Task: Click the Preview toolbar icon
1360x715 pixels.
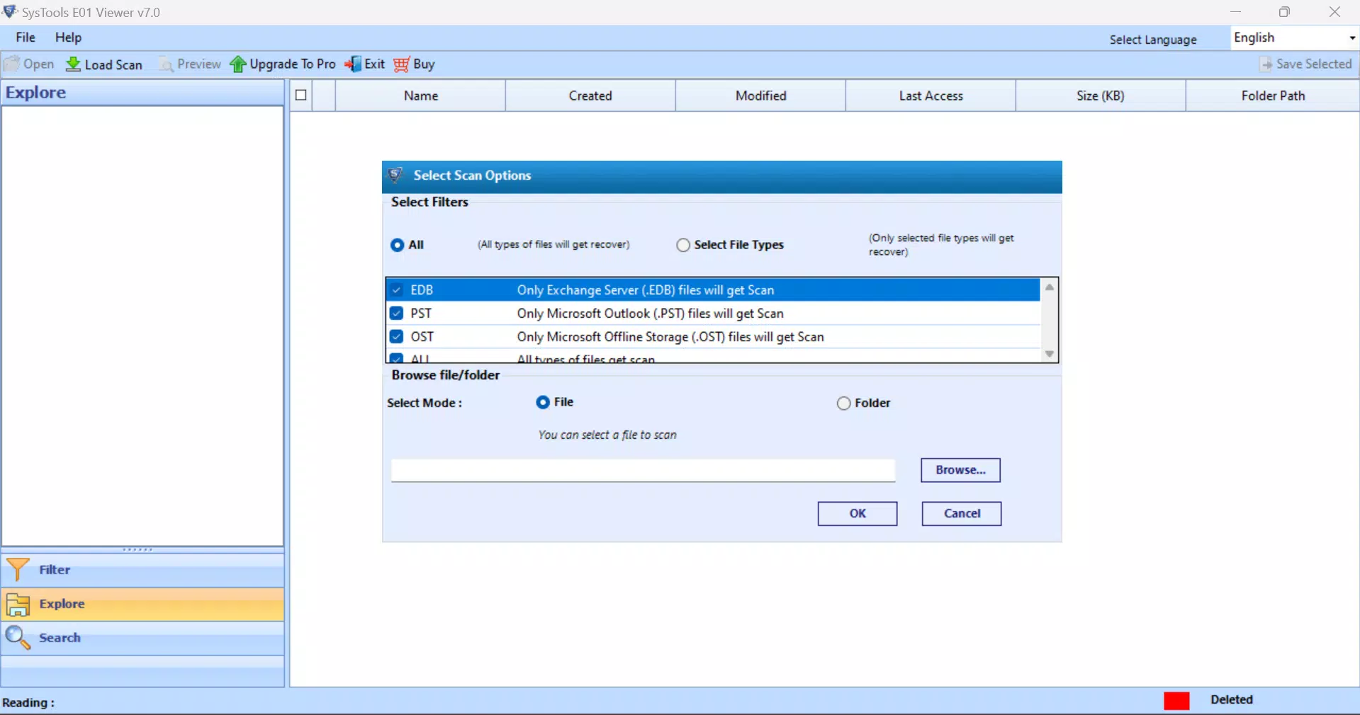Action: tap(166, 64)
